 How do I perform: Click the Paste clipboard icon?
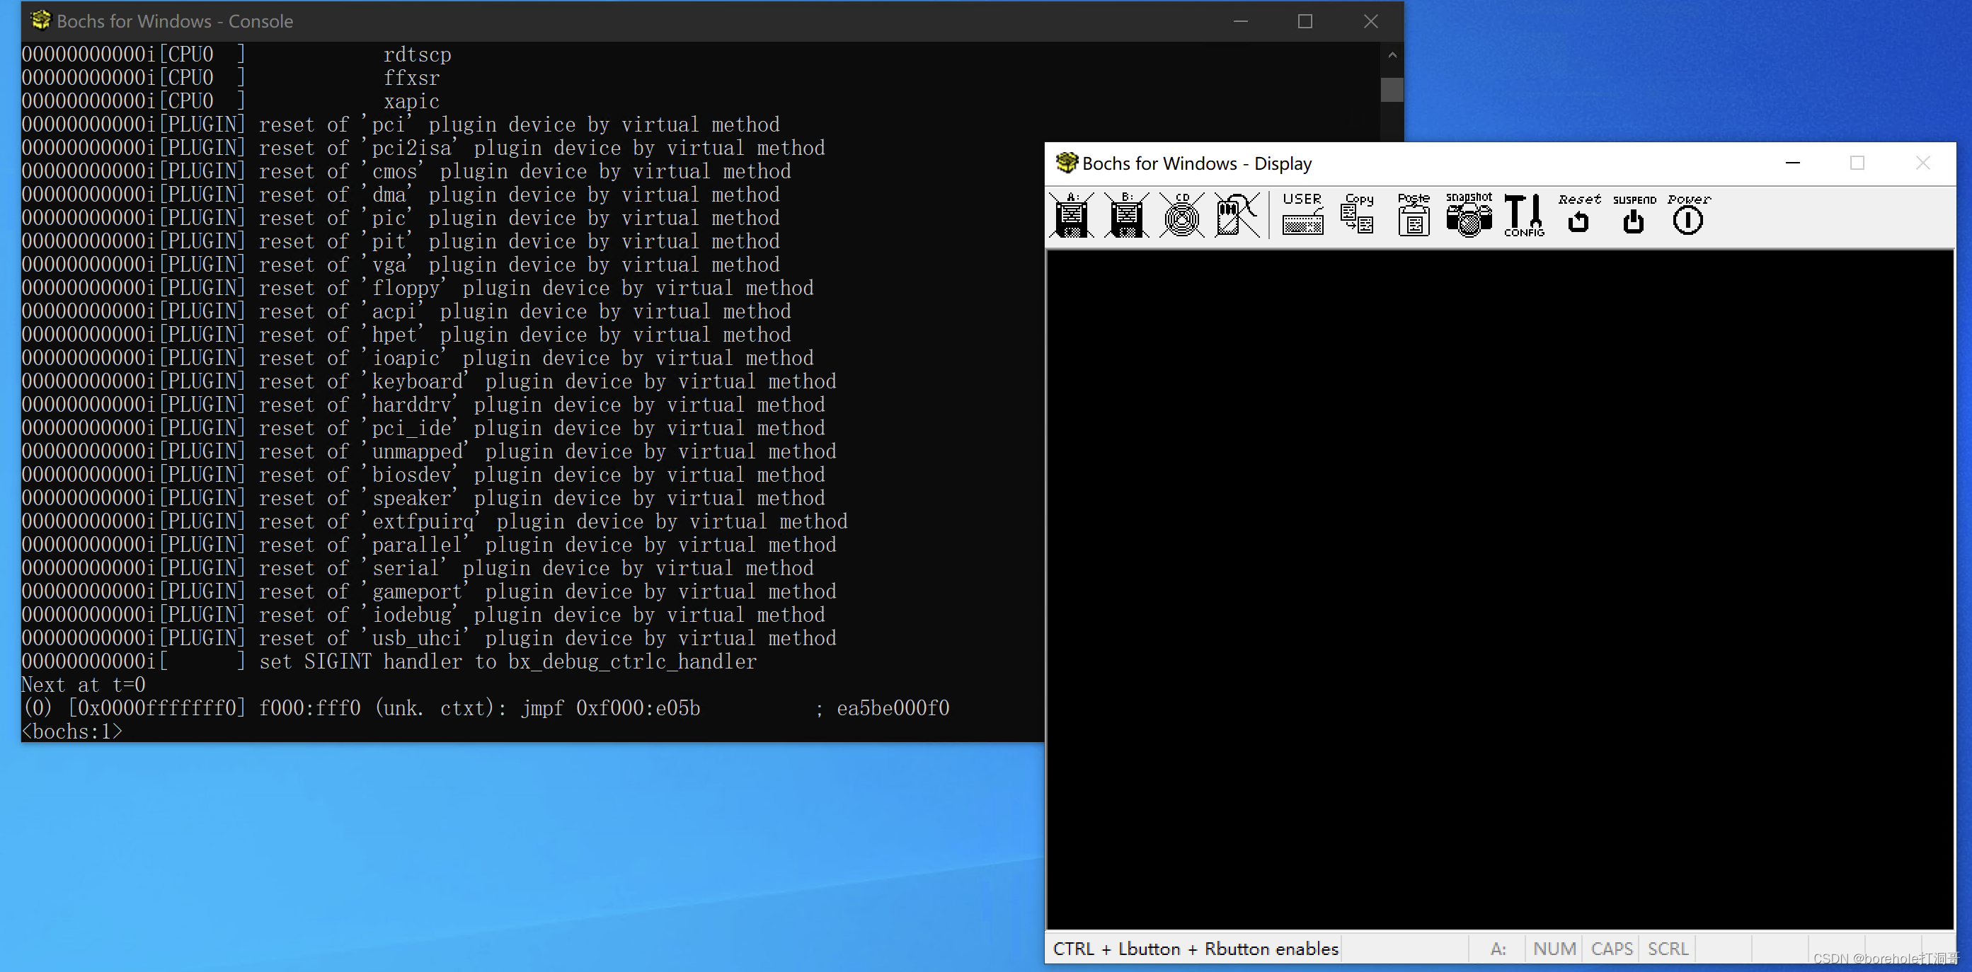click(x=1413, y=216)
